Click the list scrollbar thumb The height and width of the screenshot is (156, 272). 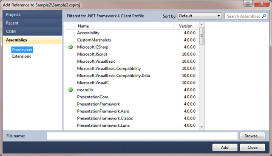pyautogui.click(x=201, y=36)
